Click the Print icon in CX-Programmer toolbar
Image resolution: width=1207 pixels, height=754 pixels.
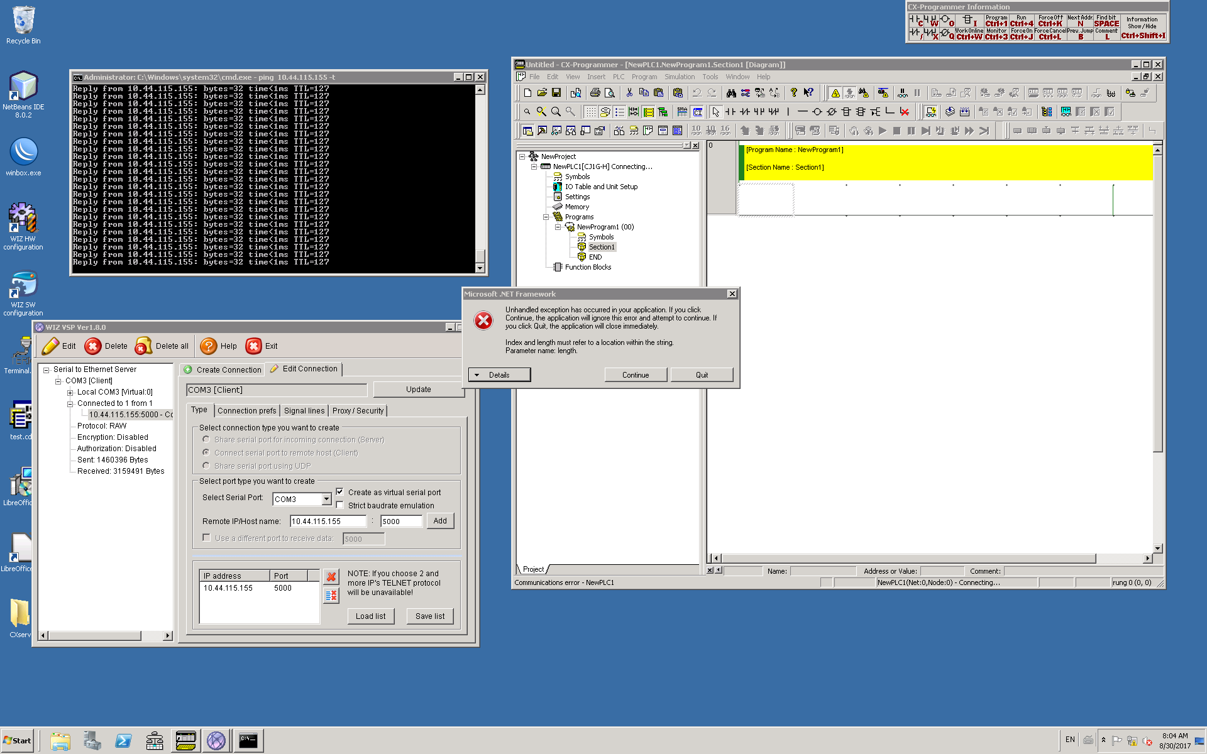pyautogui.click(x=595, y=93)
